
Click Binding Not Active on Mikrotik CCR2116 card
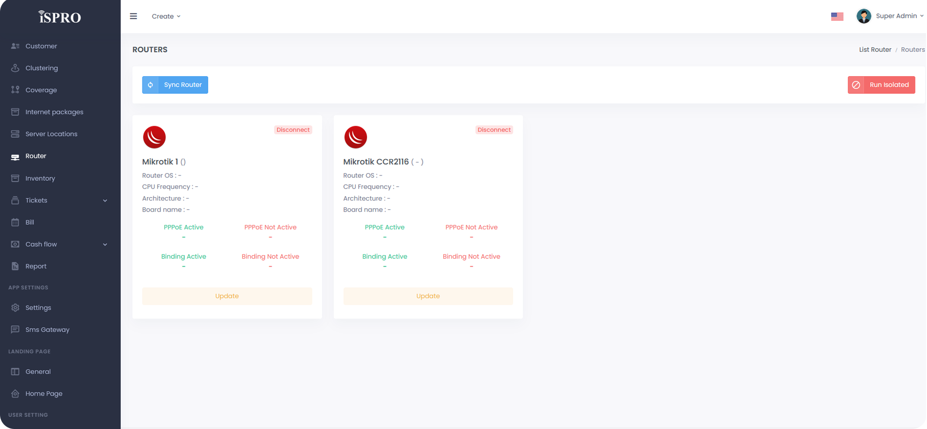click(471, 256)
